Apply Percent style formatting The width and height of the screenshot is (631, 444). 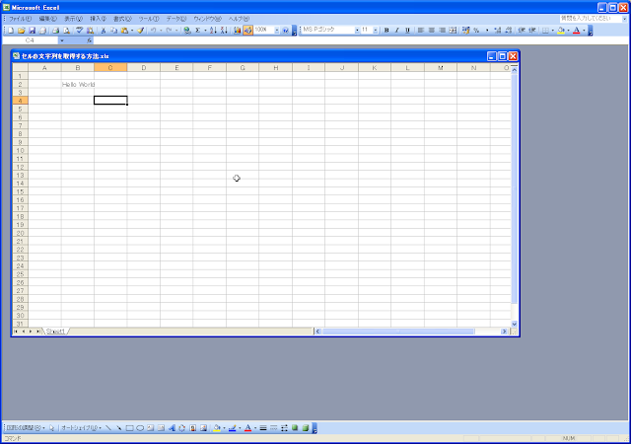point(476,31)
